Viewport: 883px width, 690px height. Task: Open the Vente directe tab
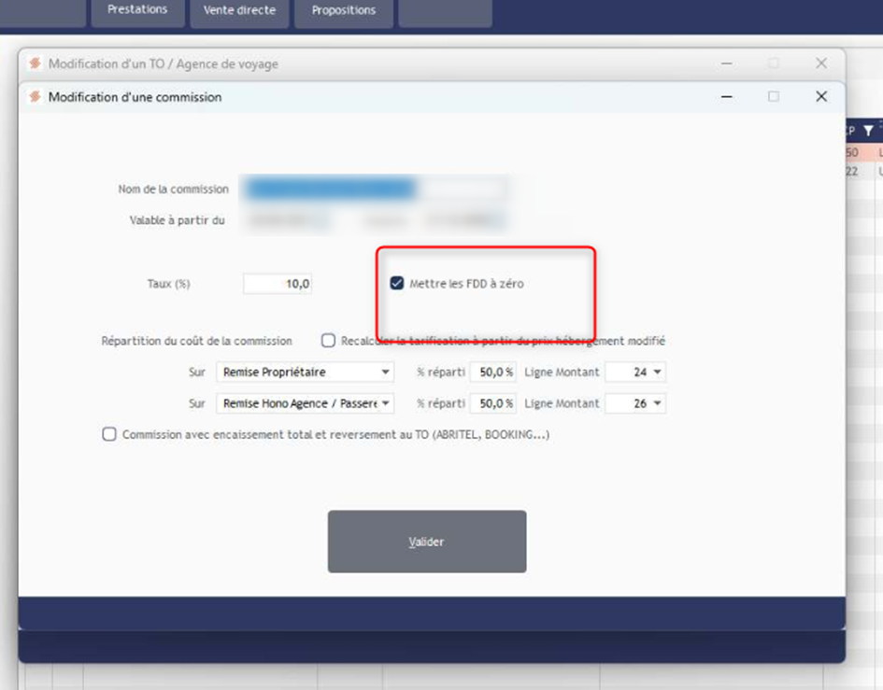(x=239, y=10)
